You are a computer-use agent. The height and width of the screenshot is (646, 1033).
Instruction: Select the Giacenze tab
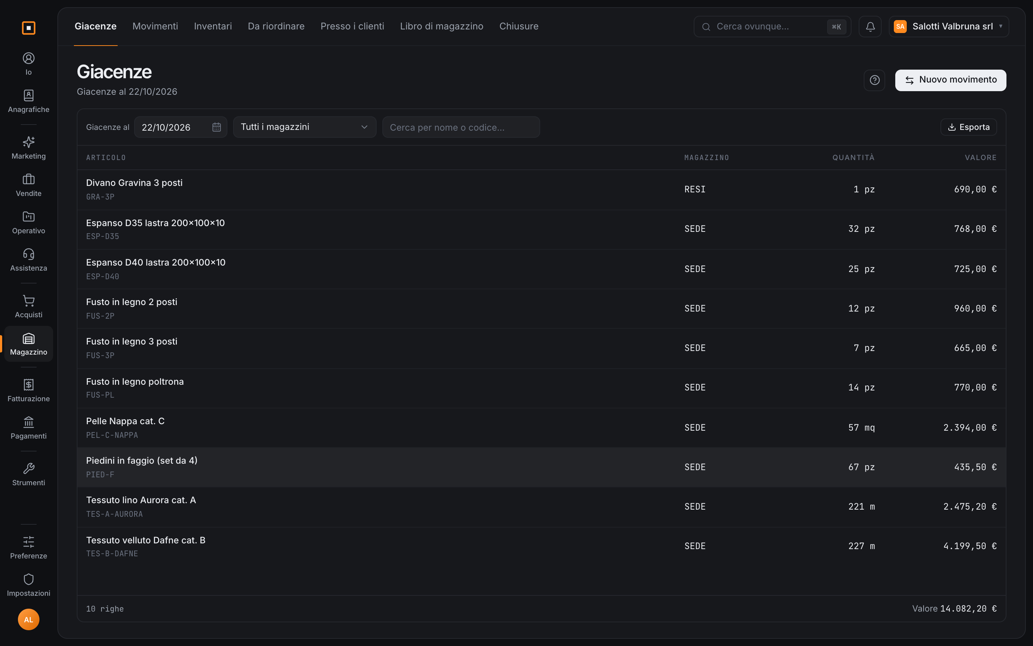click(96, 27)
